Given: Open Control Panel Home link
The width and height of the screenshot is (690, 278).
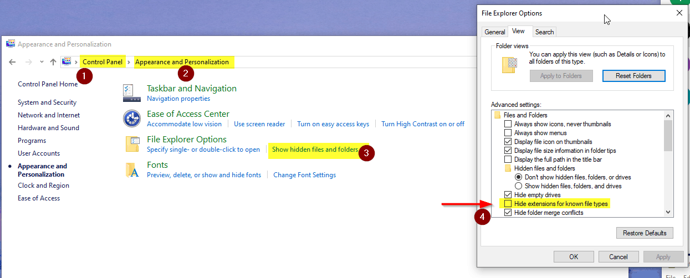Looking at the screenshot, I should pos(48,84).
